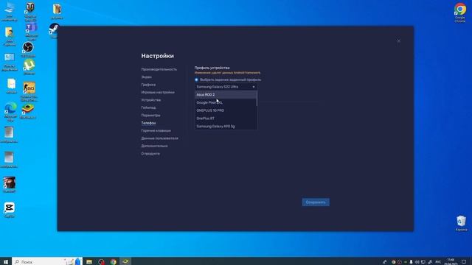
Task: Open the Телефон settings section
Action: coord(148,123)
